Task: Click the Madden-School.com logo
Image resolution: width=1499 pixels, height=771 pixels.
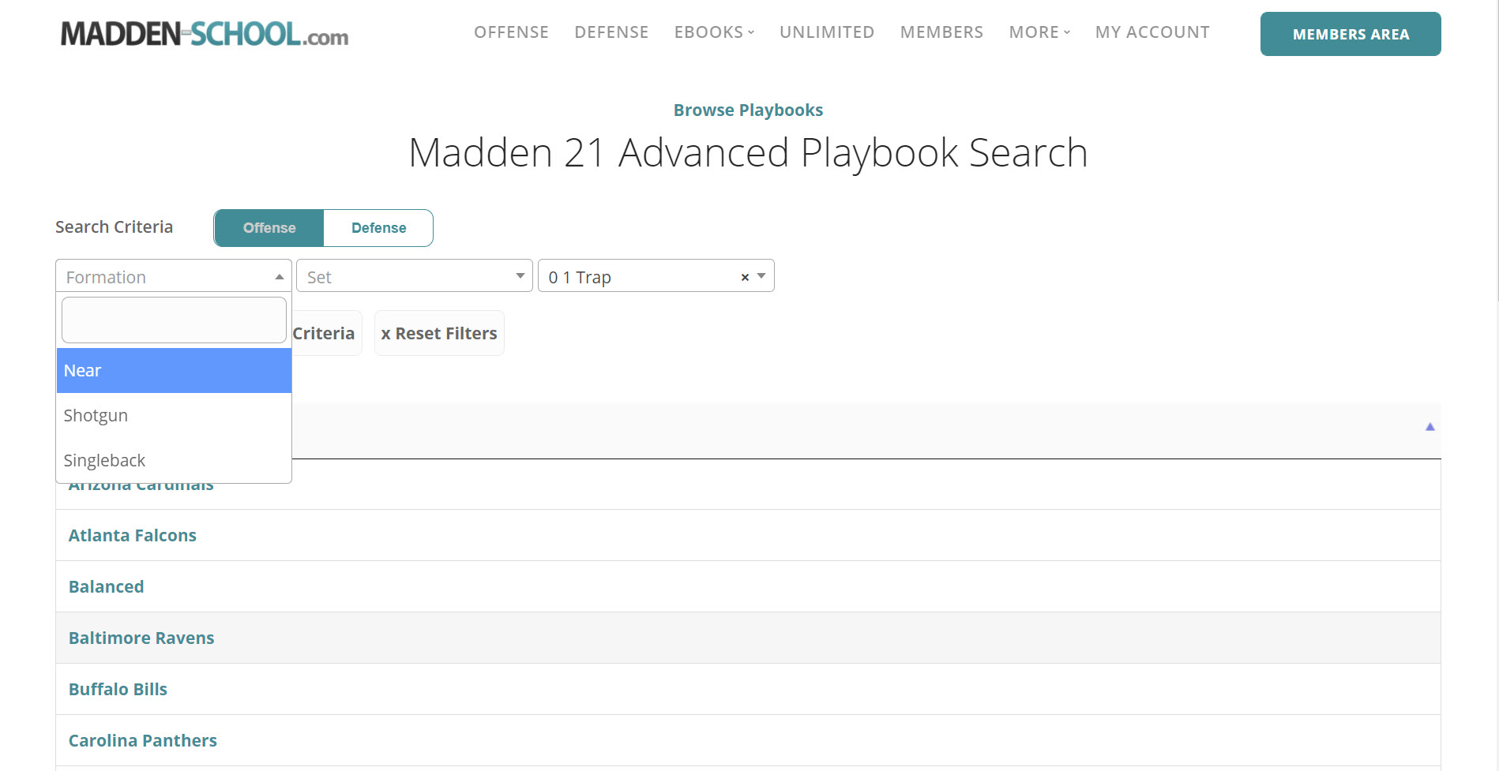Action: (x=205, y=34)
